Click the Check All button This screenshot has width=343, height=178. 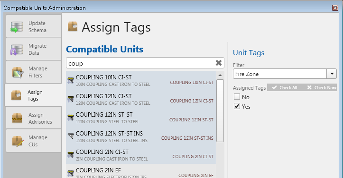tap(285, 87)
